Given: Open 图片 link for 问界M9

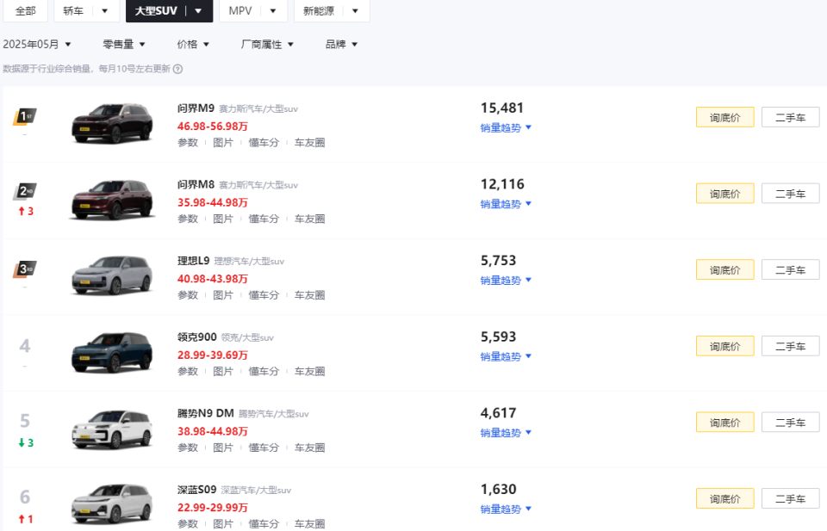Looking at the screenshot, I should click(223, 143).
